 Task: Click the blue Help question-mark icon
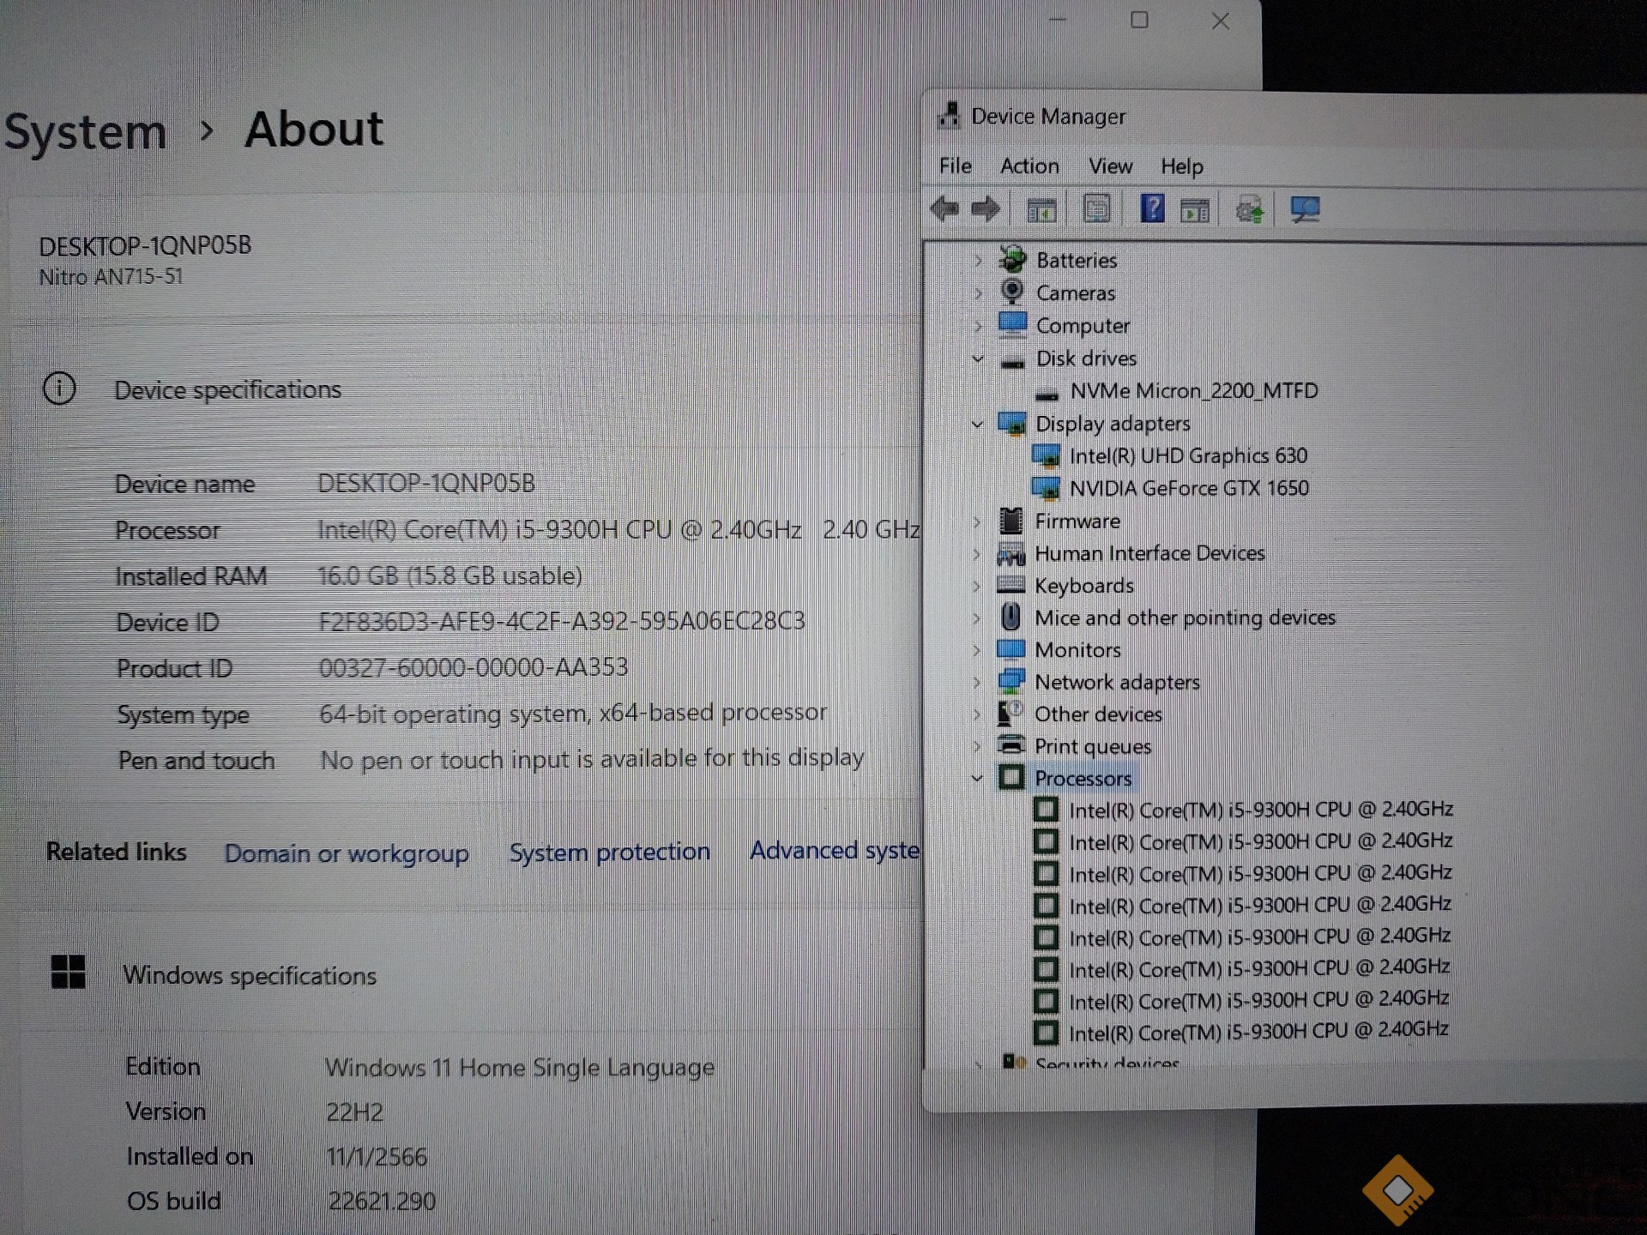click(x=1152, y=208)
